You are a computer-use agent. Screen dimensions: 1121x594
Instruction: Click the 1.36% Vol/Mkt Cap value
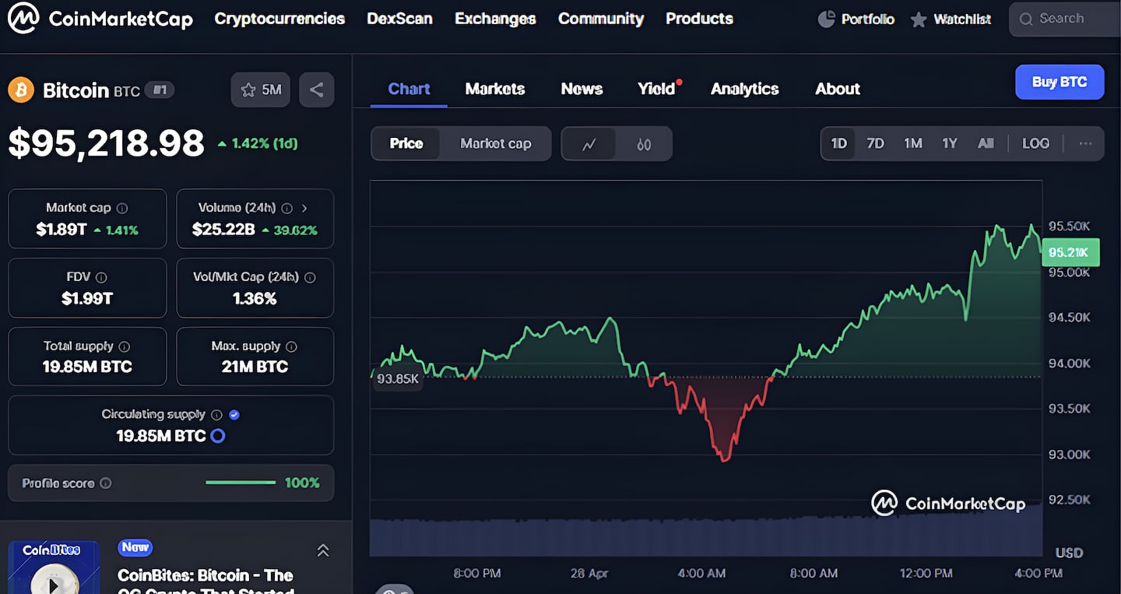pyautogui.click(x=255, y=299)
